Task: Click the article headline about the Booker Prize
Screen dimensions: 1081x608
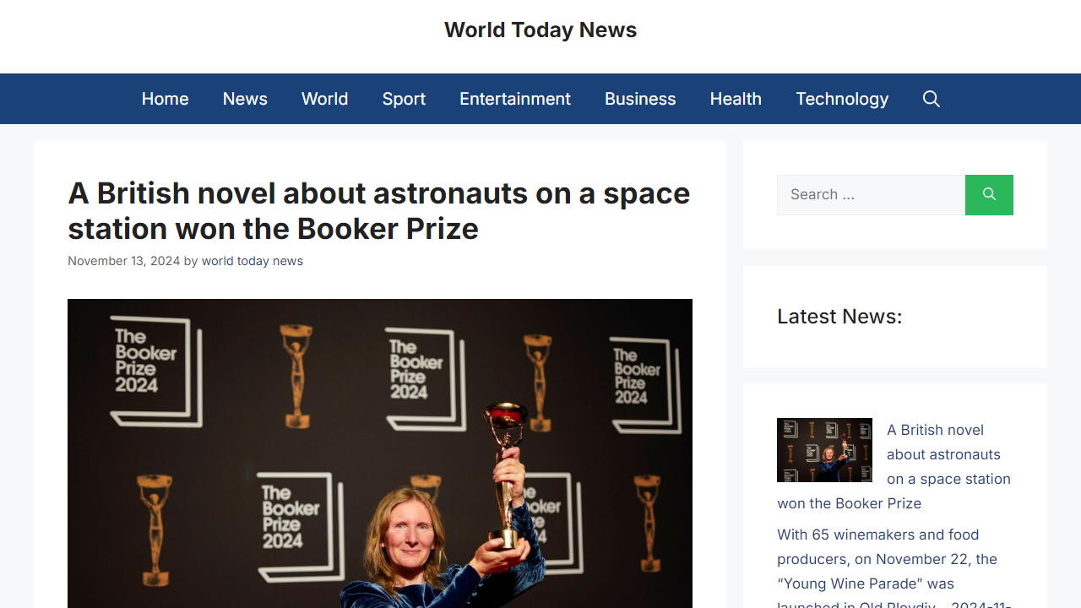Action: point(378,210)
